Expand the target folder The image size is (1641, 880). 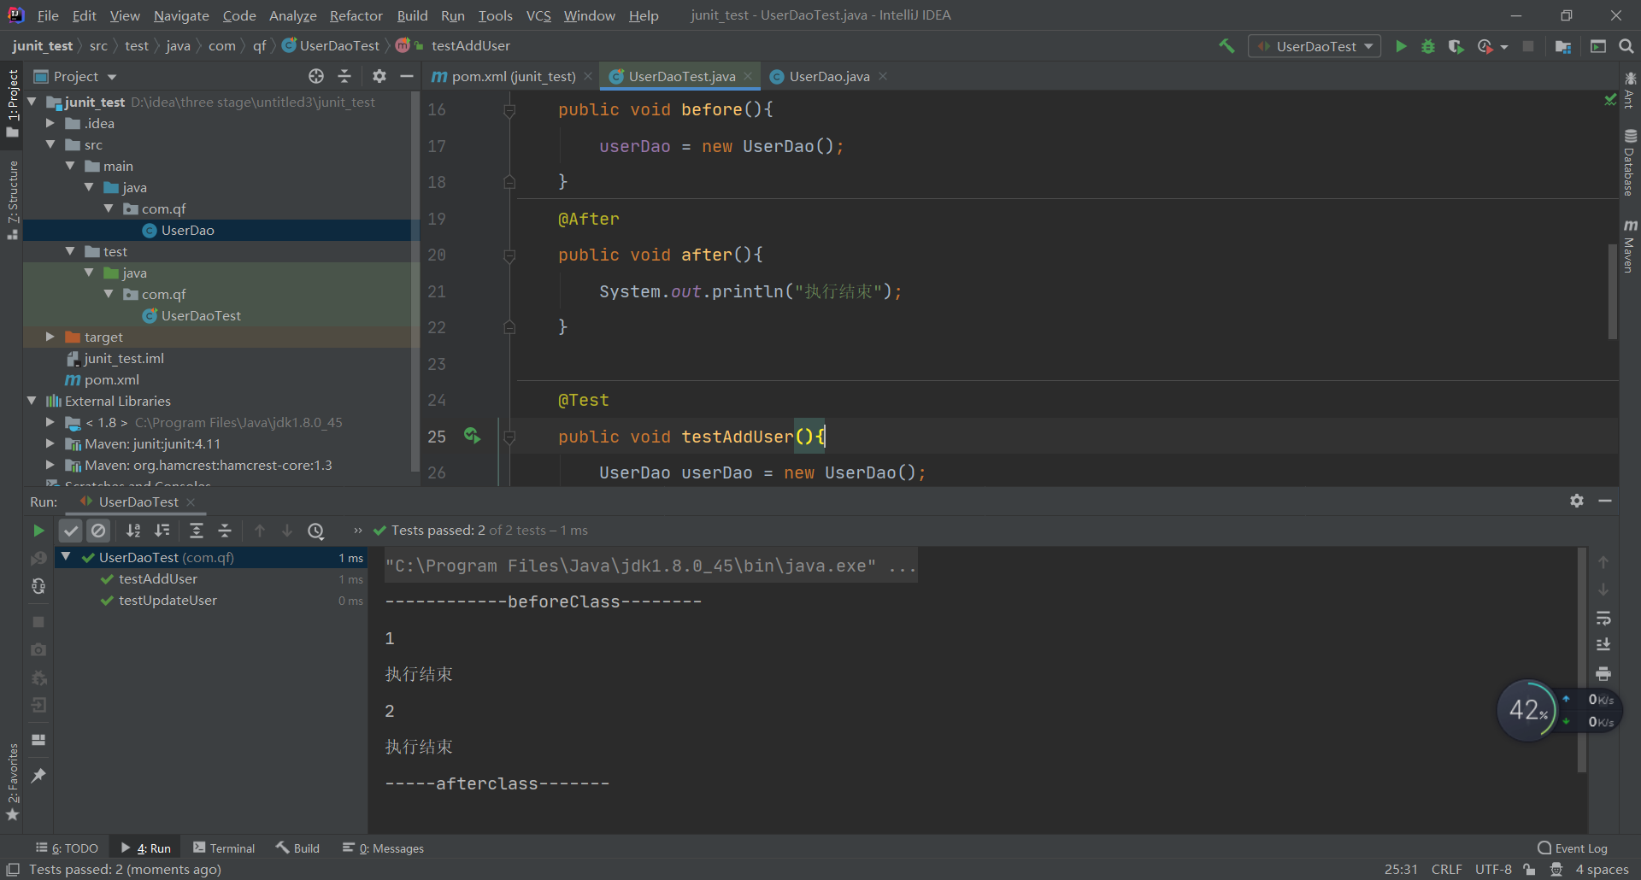(x=50, y=337)
